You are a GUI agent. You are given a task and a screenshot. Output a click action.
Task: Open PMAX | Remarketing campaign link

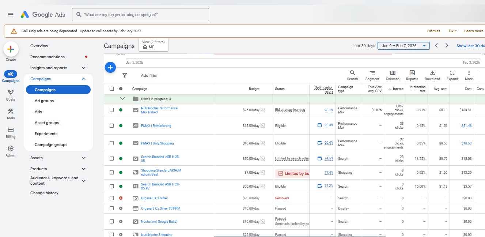pos(156,126)
